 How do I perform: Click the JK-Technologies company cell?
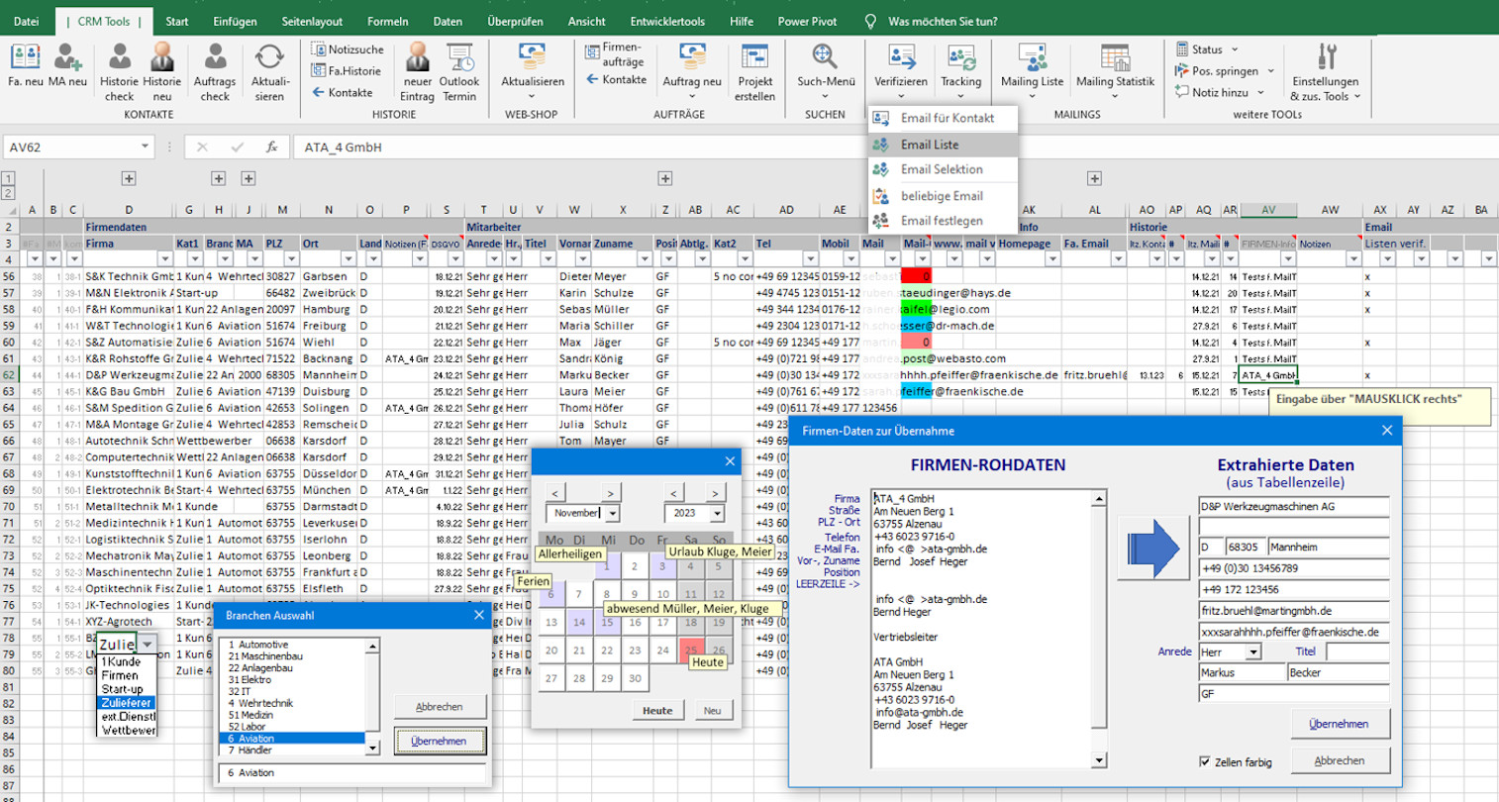(129, 605)
